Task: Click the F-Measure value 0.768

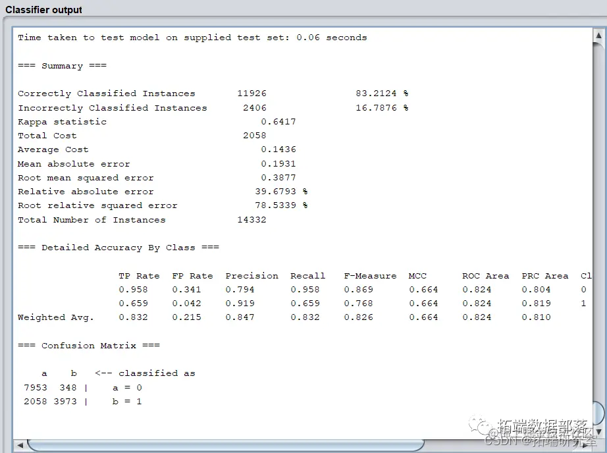Action: coord(358,304)
